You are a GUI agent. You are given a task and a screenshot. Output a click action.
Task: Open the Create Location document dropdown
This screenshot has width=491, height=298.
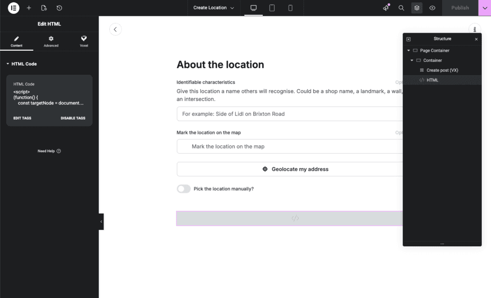(214, 8)
